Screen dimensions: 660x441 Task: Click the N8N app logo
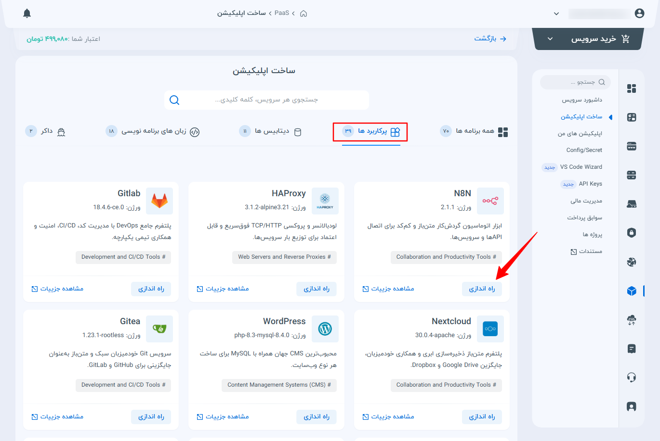tap(490, 201)
